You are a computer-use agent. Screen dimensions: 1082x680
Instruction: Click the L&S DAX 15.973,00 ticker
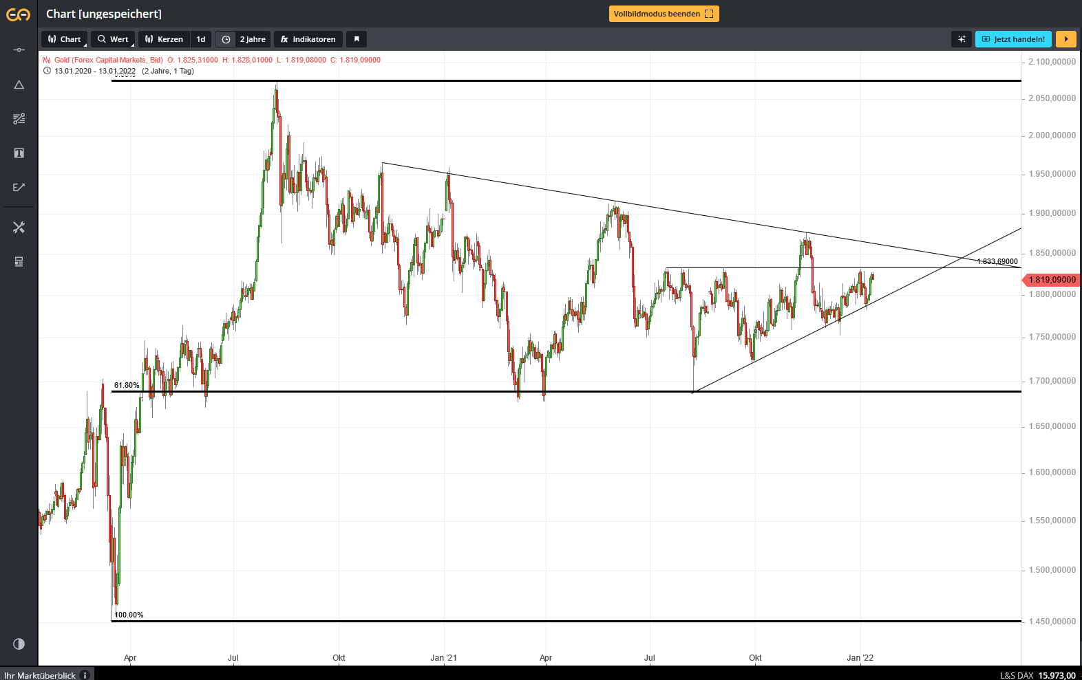point(1038,675)
